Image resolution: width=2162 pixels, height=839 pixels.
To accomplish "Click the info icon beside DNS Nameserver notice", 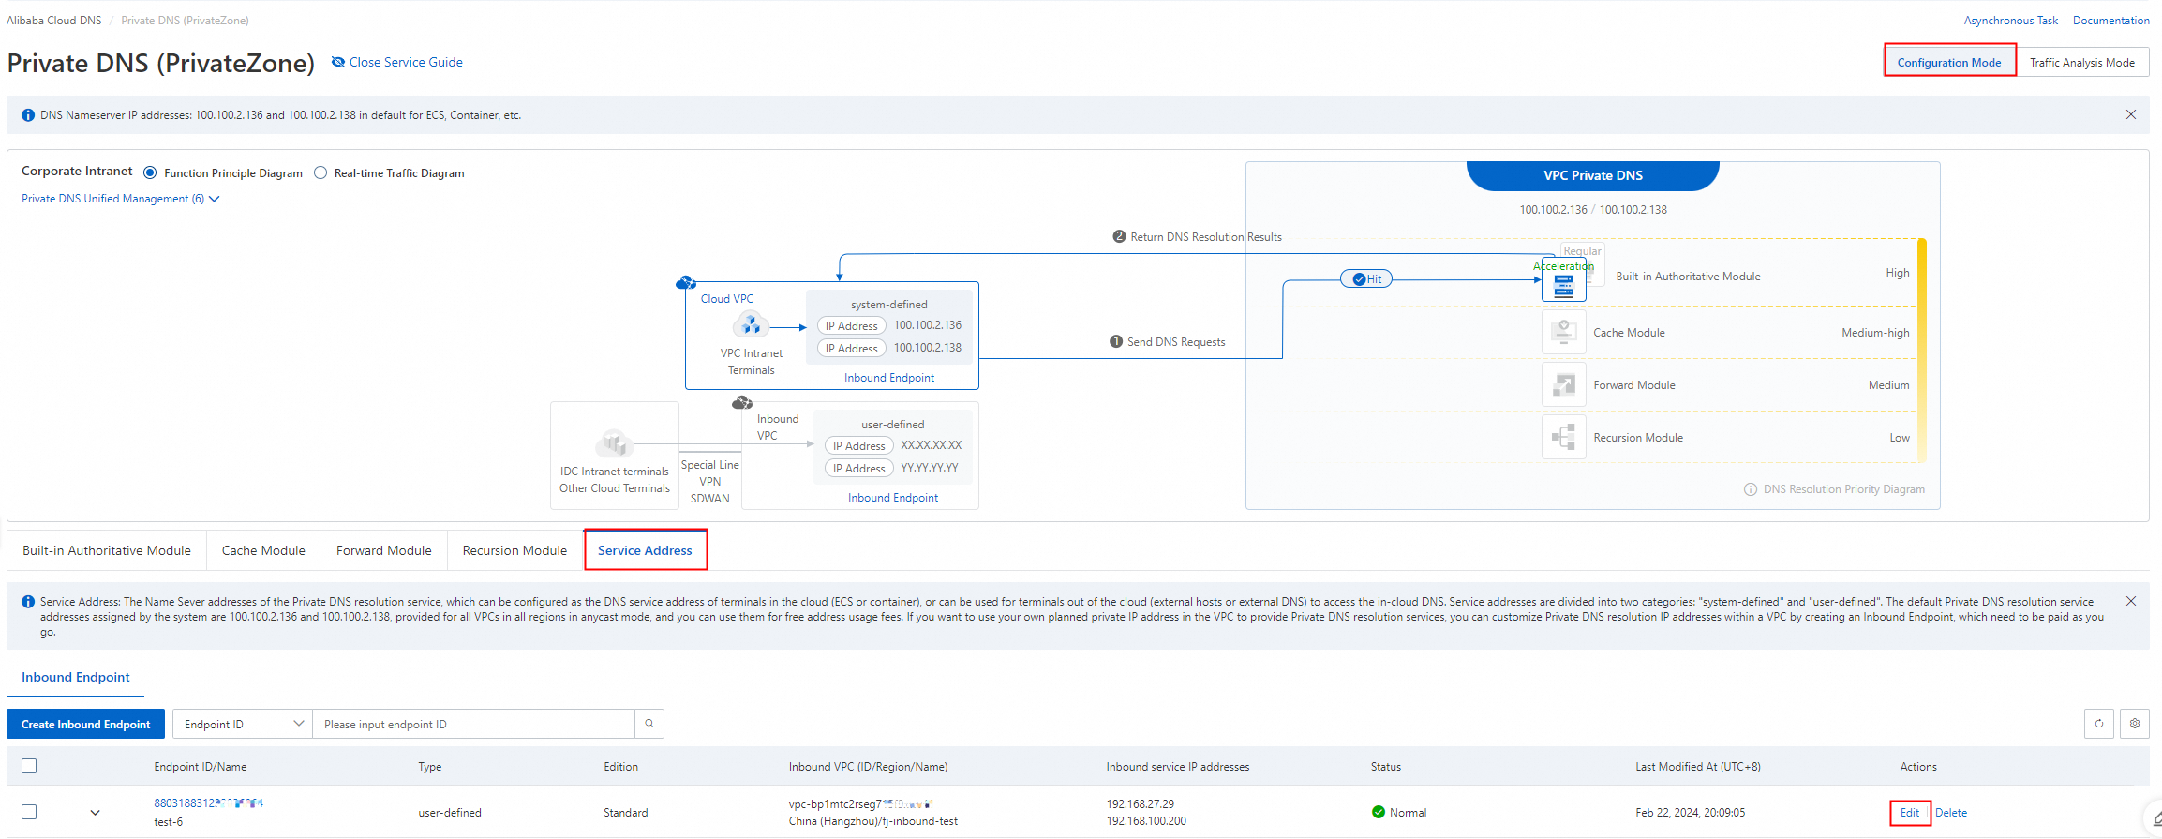I will [x=28, y=115].
